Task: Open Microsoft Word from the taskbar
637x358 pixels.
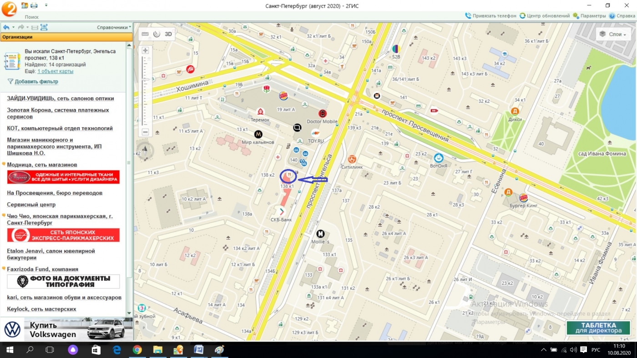Action: pos(199,350)
